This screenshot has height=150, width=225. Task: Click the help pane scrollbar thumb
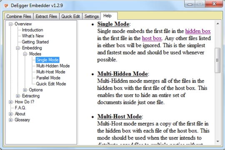(x=217, y=60)
